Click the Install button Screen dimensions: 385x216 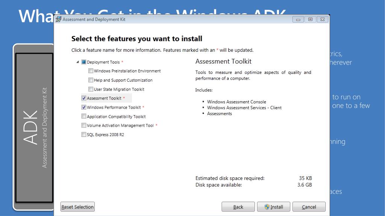pyautogui.click(x=274, y=207)
